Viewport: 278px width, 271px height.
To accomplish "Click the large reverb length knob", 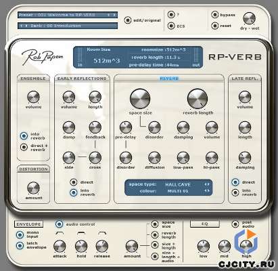I will click(x=198, y=99).
